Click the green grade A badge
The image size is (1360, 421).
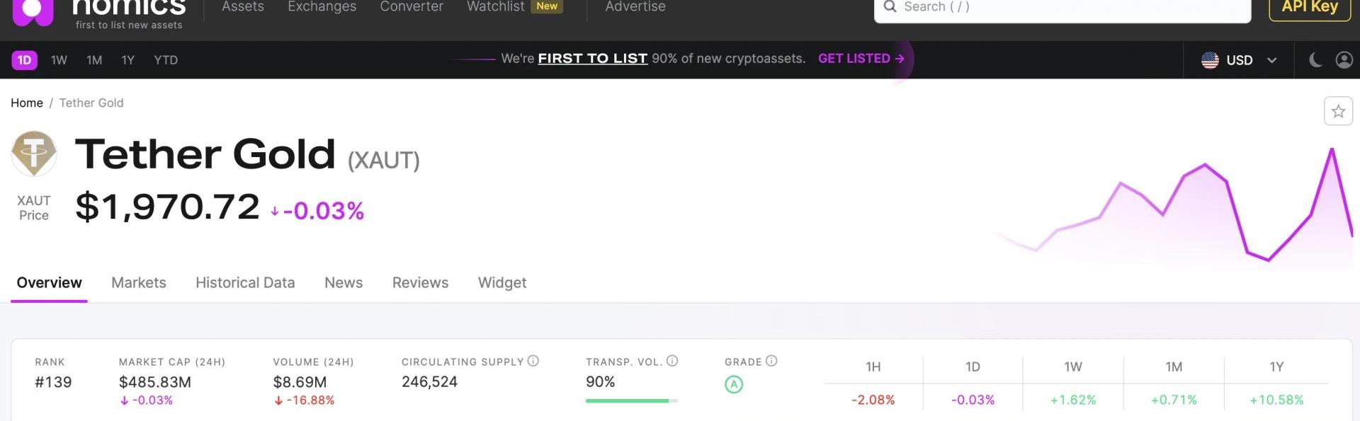pos(734,384)
